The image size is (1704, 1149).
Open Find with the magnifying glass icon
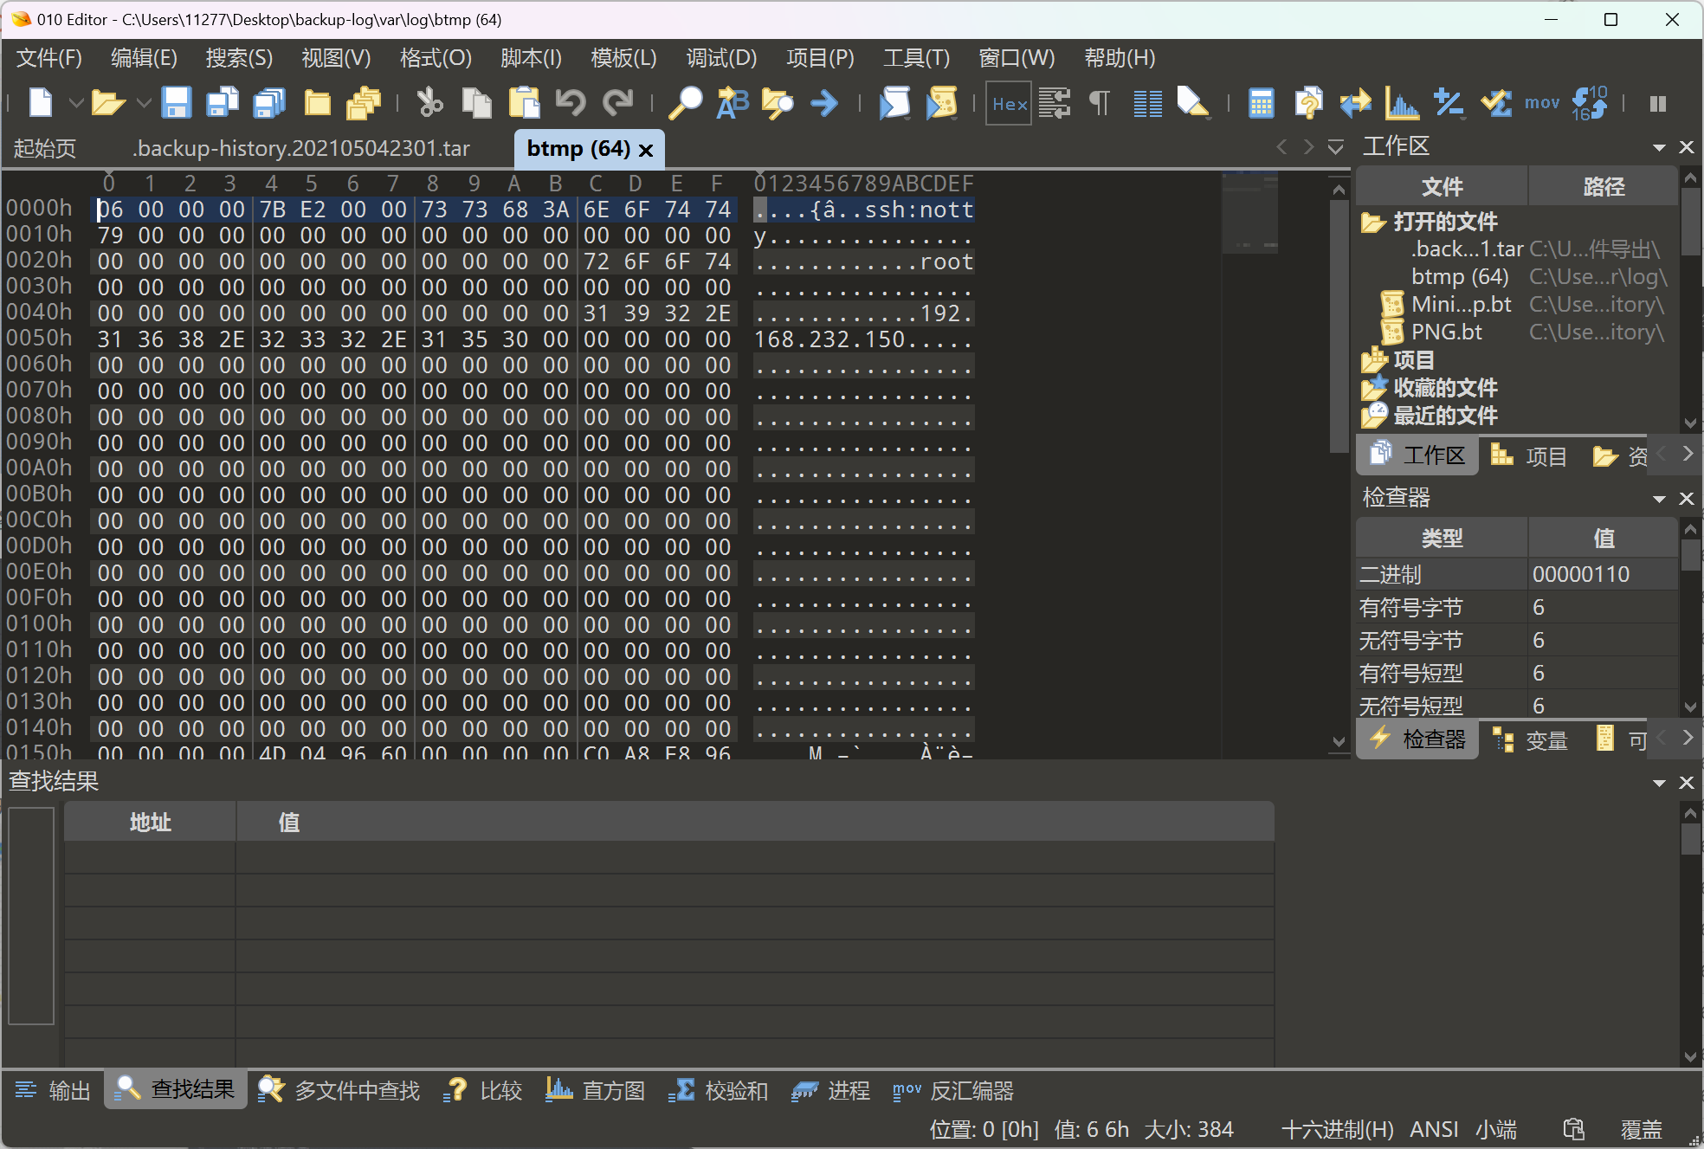(x=685, y=103)
